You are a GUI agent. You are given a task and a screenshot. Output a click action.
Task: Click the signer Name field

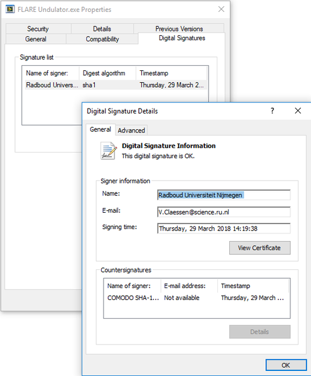pyautogui.click(x=224, y=195)
